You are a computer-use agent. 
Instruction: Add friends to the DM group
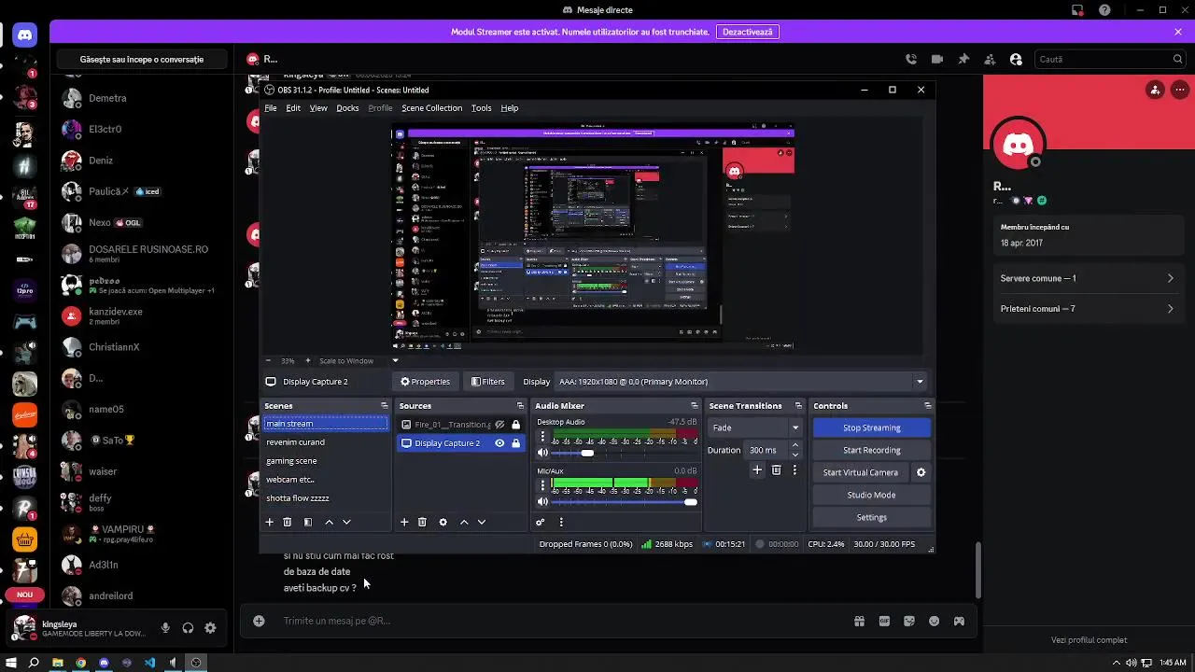click(x=990, y=59)
